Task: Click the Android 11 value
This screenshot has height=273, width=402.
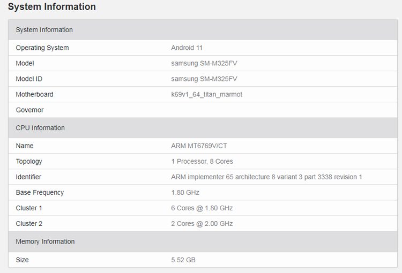Action: point(187,48)
